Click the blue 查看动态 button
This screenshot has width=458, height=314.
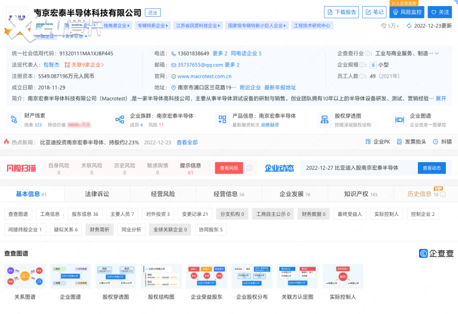[x=432, y=168]
